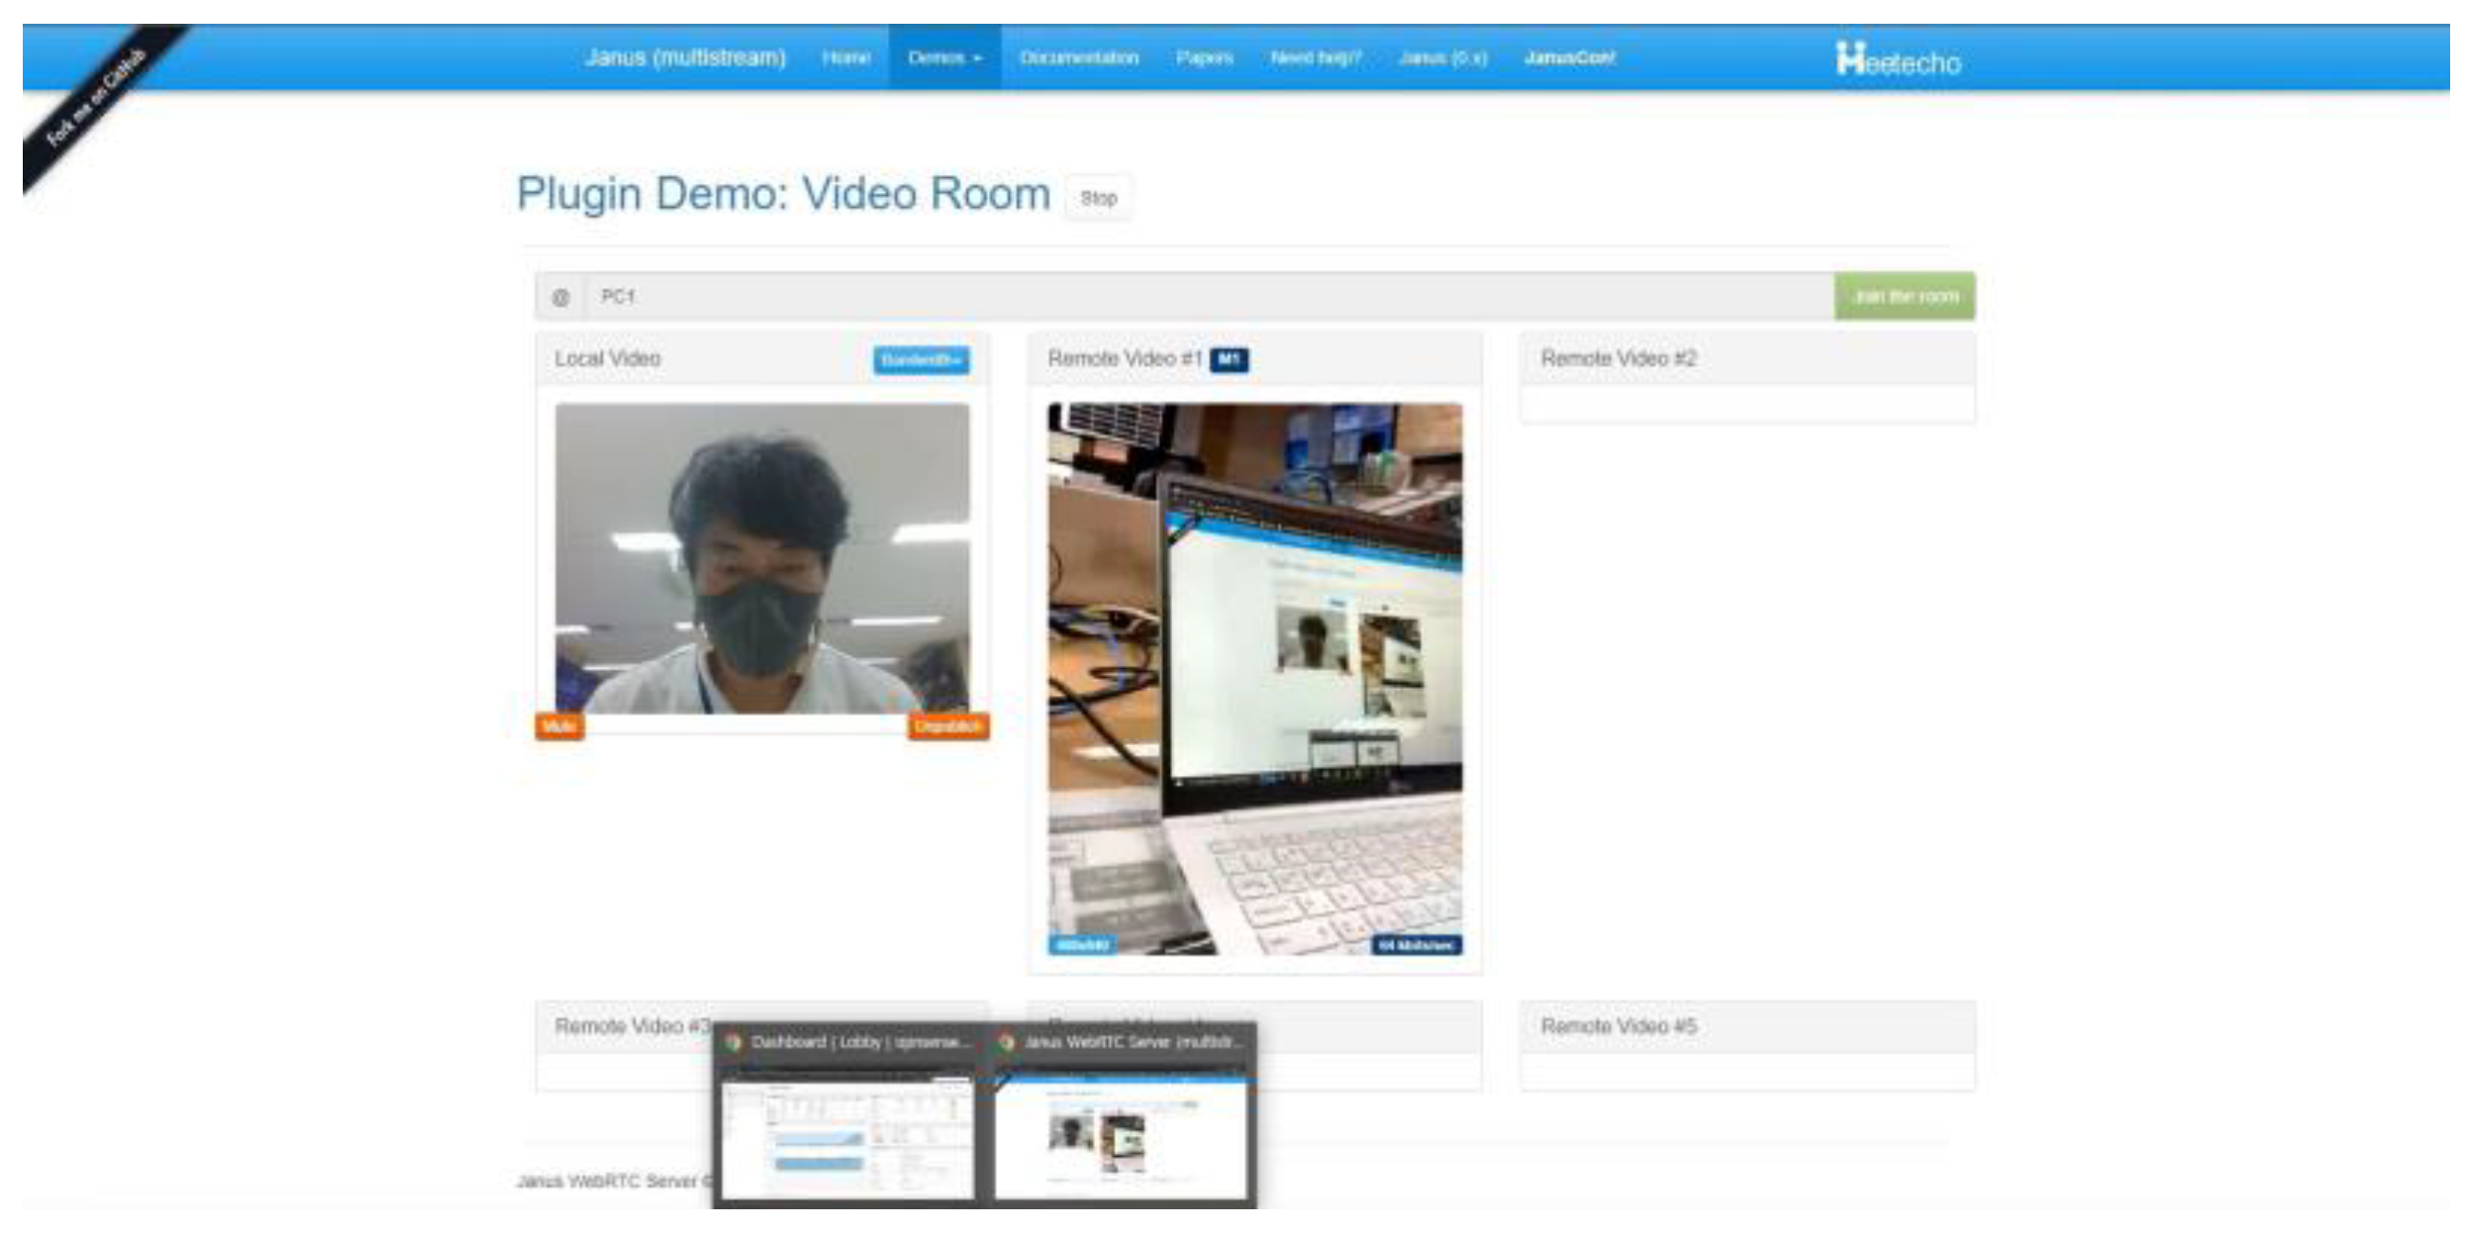Screen dimensions: 2467x1235
Task: Open the Bandwidth dropdown
Action: coord(921,359)
